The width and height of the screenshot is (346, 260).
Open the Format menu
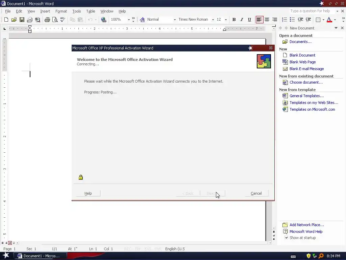coord(61,11)
